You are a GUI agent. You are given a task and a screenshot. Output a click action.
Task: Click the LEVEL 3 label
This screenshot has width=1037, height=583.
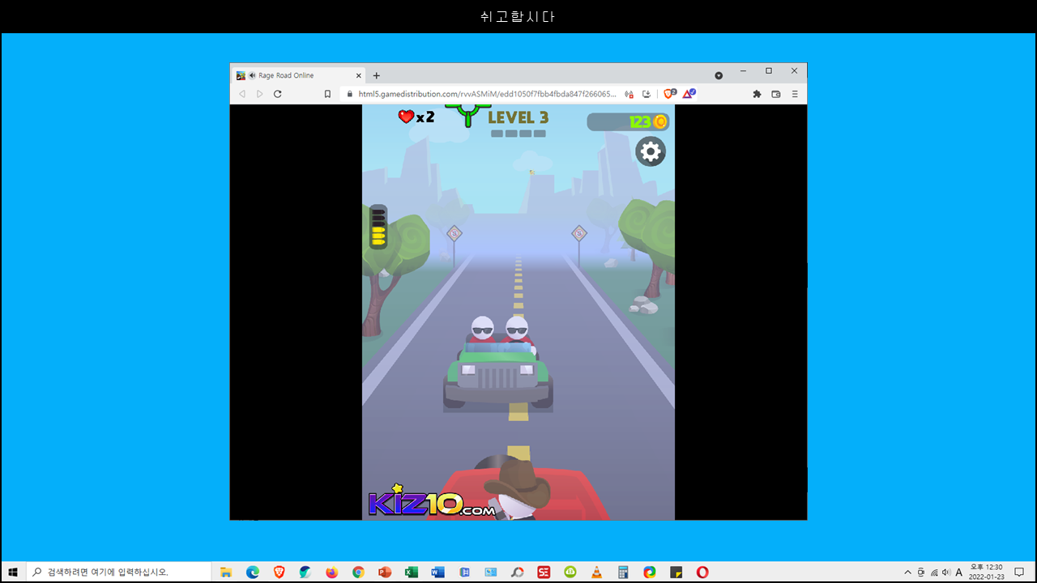pyautogui.click(x=518, y=118)
